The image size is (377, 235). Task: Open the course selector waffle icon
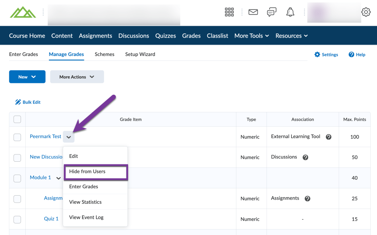pyautogui.click(x=229, y=12)
